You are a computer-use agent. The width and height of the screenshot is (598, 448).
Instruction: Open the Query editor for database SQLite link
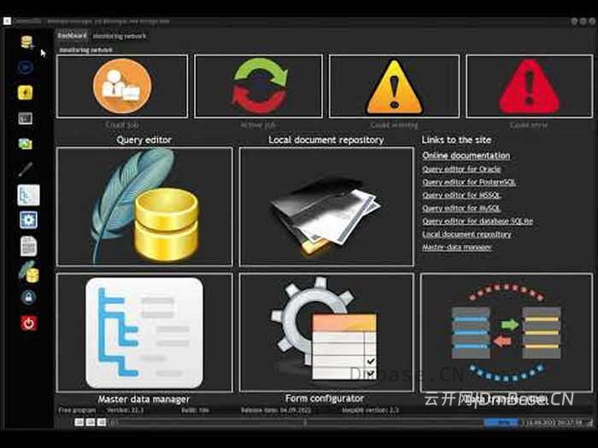point(478,221)
